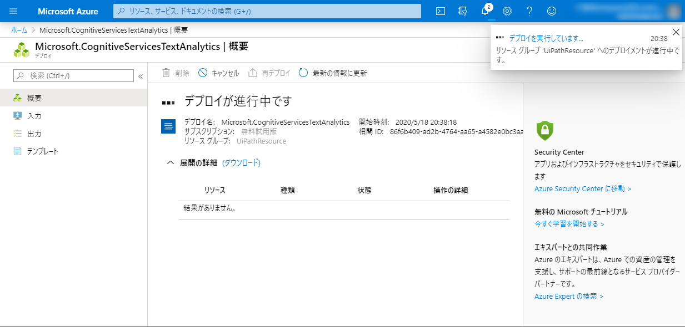This screenshot has height=327, width=685.
Task: Open the 無料試用版 subscription link
Action: coord(259,132)
